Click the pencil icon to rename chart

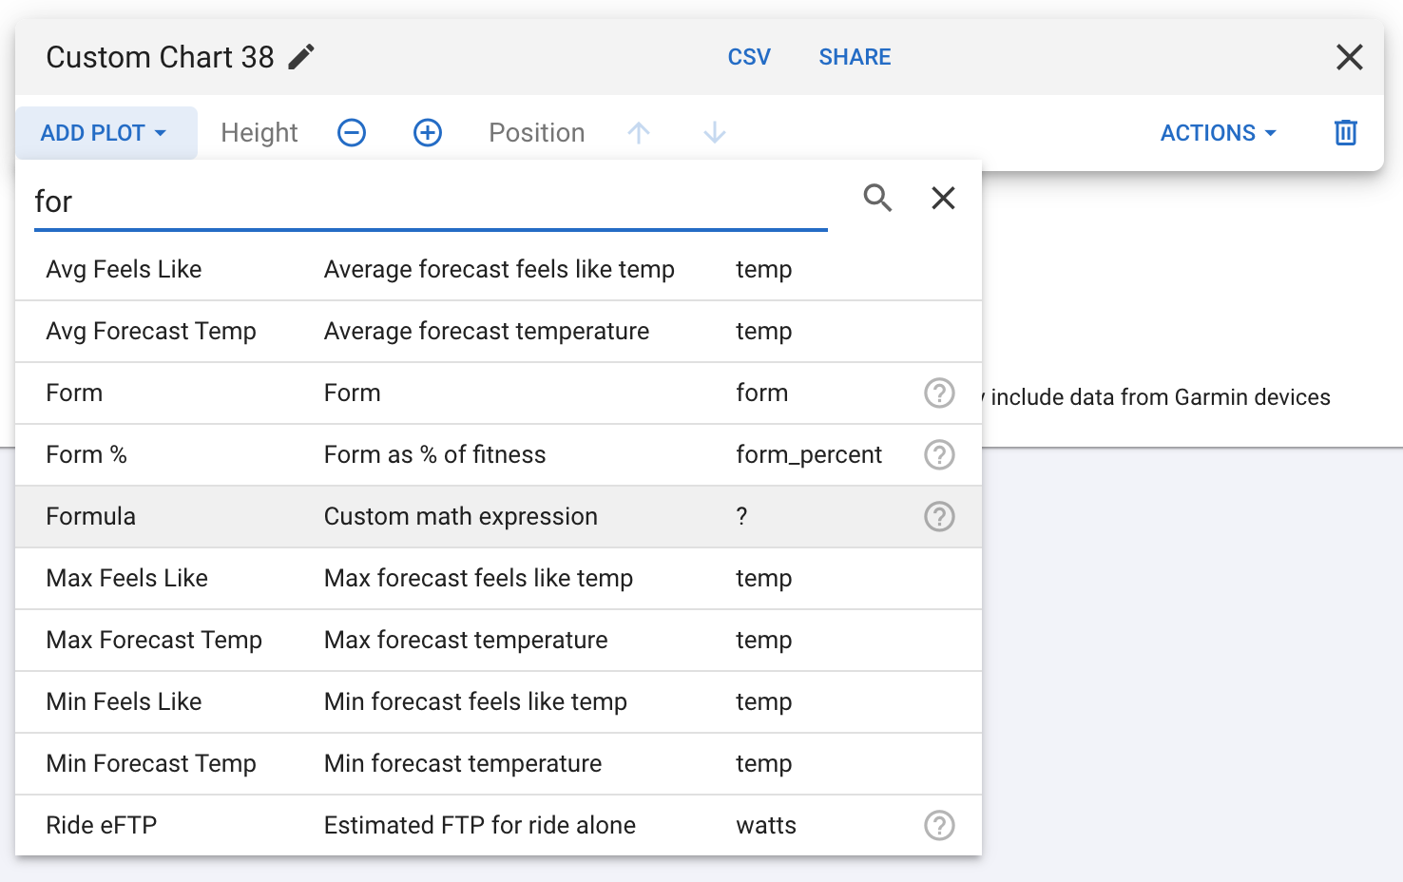coord(301,57)
